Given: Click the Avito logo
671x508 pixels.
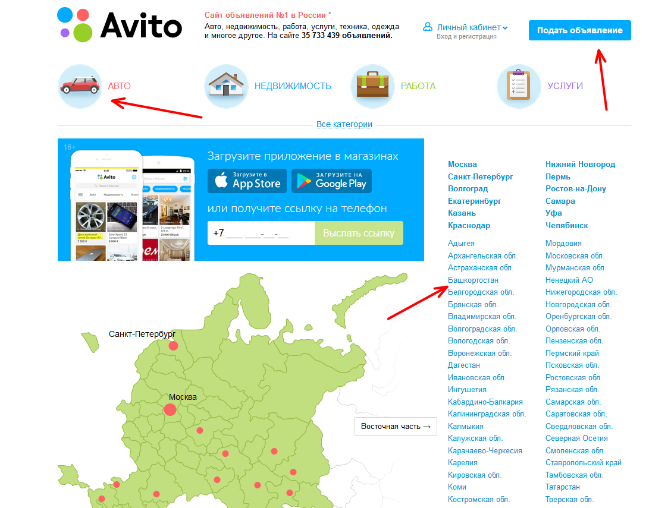Looking at the screenshot, I should [x=119, y=25].
